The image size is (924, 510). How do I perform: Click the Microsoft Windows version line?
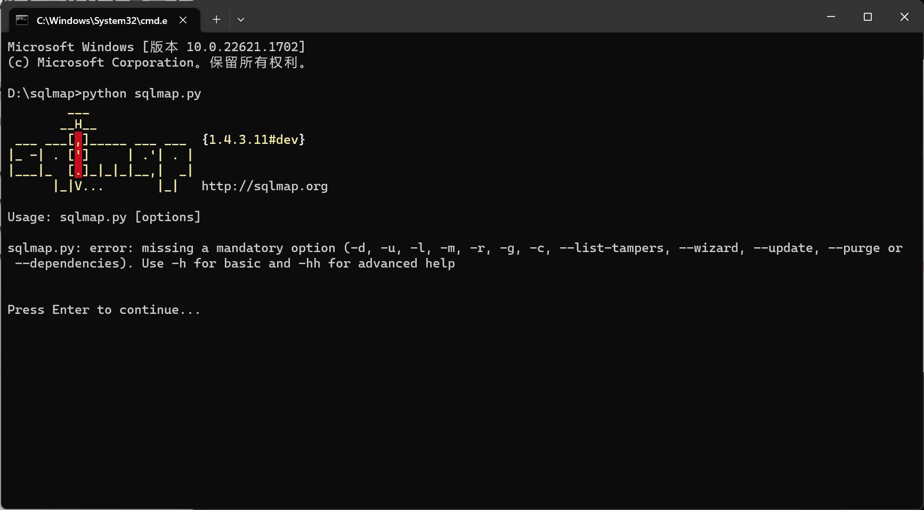point(157,47)
